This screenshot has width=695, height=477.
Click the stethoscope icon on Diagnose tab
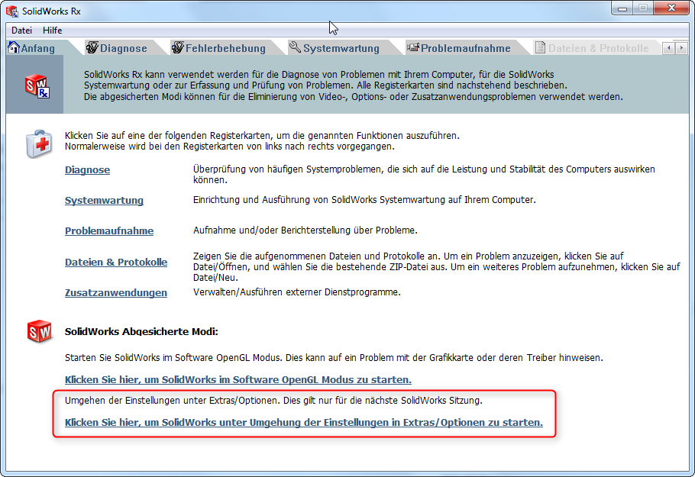coord(92,47)
